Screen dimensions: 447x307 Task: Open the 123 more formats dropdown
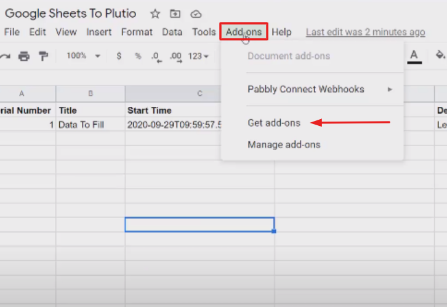pos(198,56)
